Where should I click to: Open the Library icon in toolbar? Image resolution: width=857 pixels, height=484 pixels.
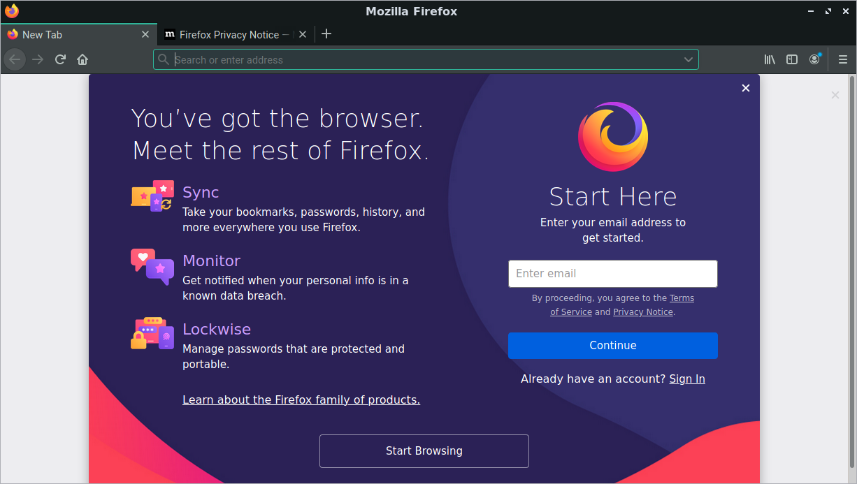click(770, 59)
